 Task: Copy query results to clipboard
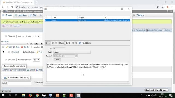pos(18,70)
